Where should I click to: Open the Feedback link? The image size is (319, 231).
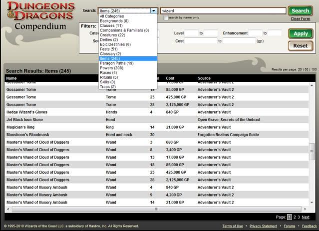click(x=309, y=226)
